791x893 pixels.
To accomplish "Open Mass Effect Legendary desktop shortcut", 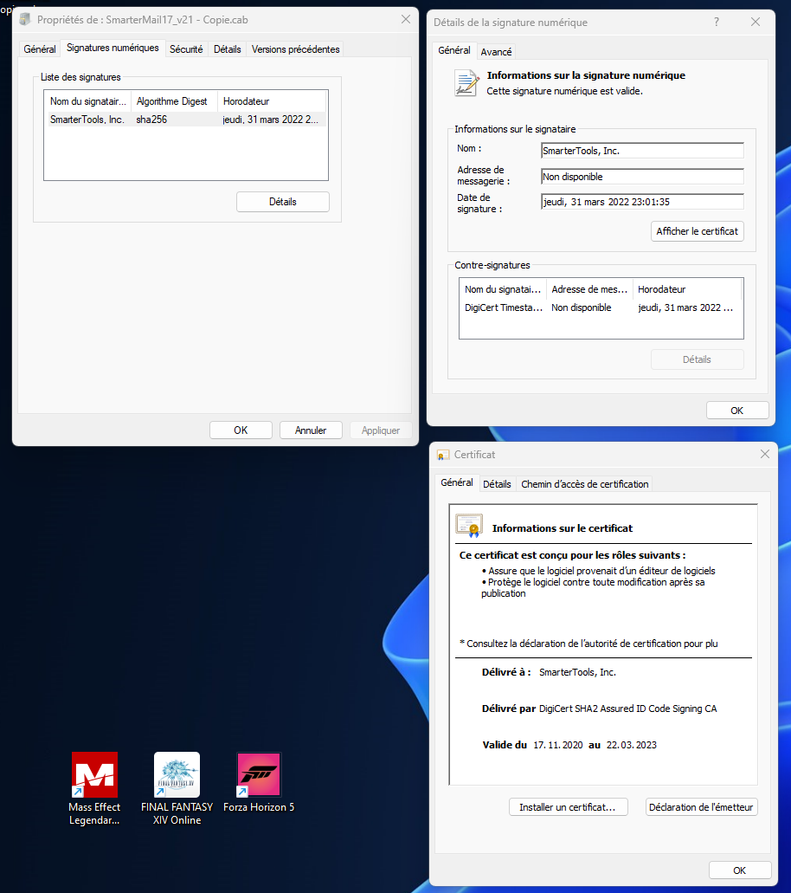I will pyautogui.click(x=94, y=775).
